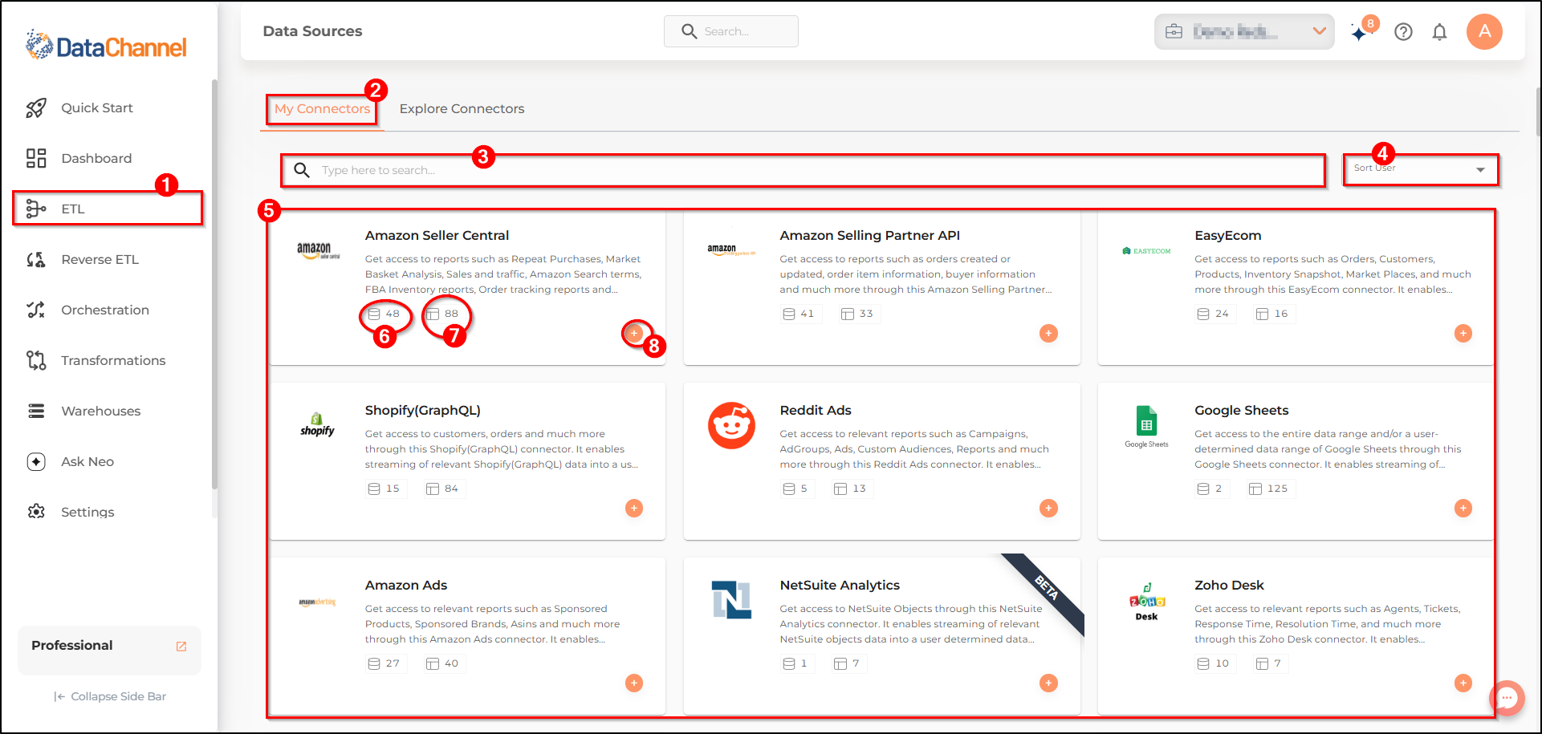Open the chat support bubble
Image resolution: width=1542 pixels, height=734 pixels.
coord(1507,698)
